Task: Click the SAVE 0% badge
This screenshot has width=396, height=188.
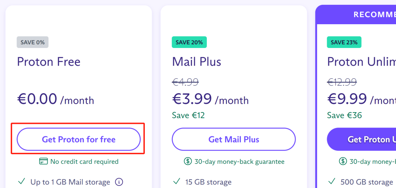Action: click(33, 42)
